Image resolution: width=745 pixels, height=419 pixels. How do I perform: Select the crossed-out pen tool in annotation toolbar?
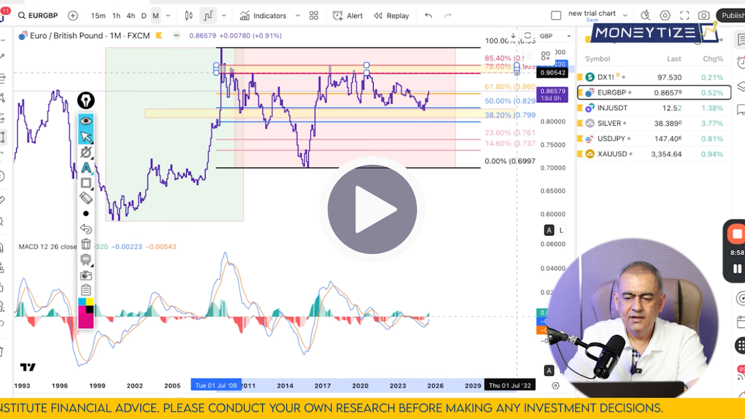(x=86, y=152)
